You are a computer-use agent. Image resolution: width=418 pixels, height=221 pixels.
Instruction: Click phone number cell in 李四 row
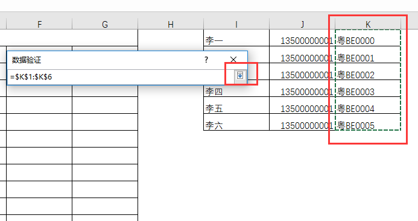point(302,88)
